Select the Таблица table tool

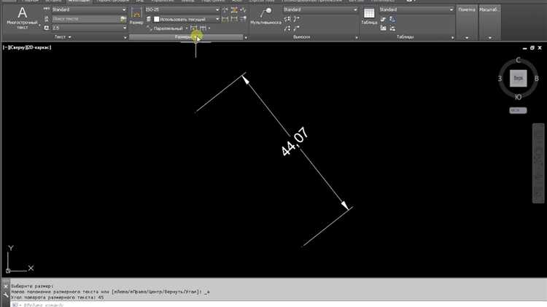point(369,16)
